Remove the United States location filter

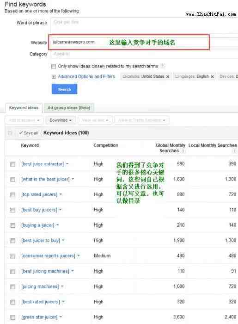168,77
